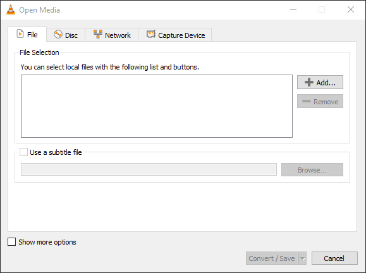Open the Network tab
Image resolution: width=366 pixels, height=273 pixels.
coord(112,35)
